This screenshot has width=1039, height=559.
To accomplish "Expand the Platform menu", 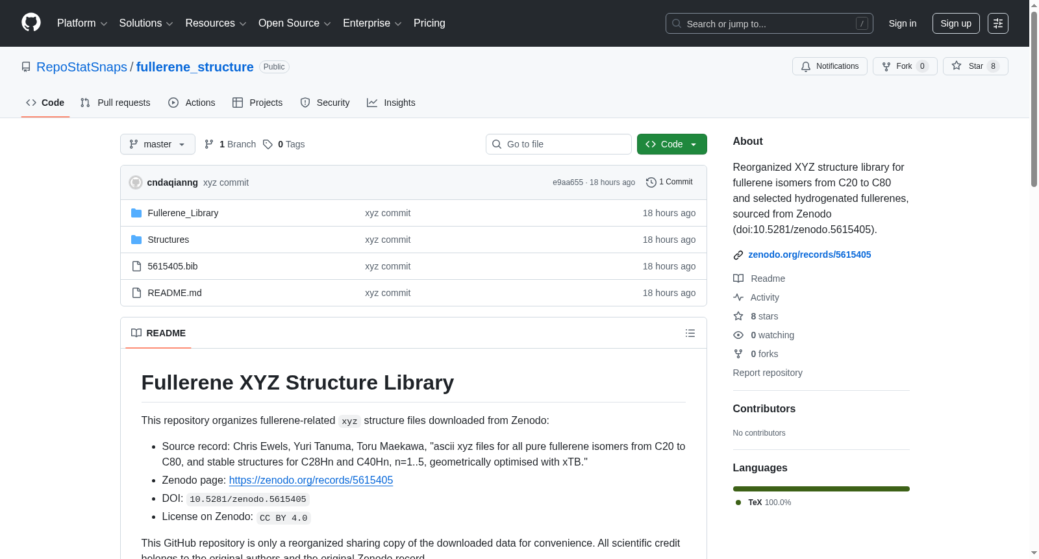I will [82, 23].
